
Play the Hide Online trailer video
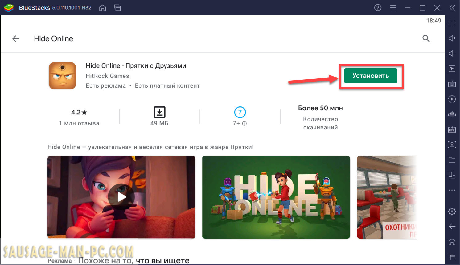(x=121, y=197)
